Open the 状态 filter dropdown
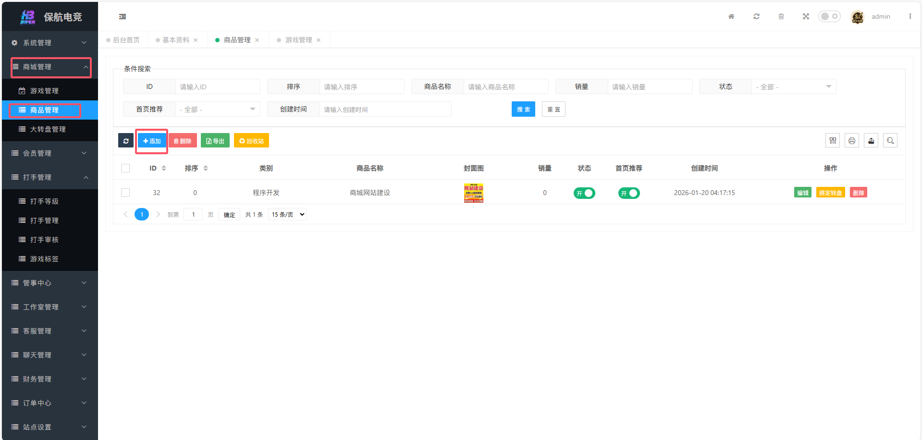 tap(793, 87)
